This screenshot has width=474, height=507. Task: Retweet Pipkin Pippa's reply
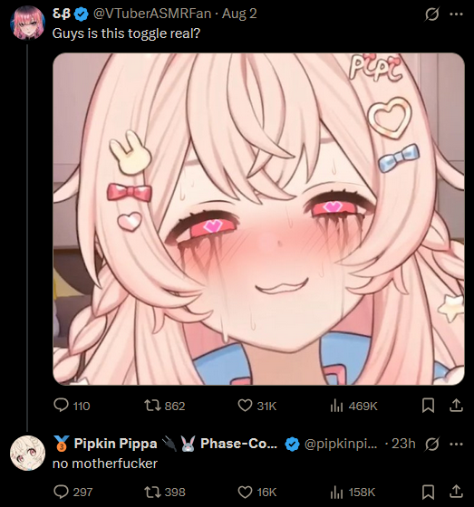[164, 492]
